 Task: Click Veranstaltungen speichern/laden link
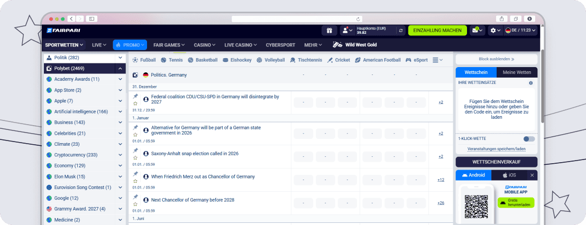pyautogui.click(x=496, y=149)
